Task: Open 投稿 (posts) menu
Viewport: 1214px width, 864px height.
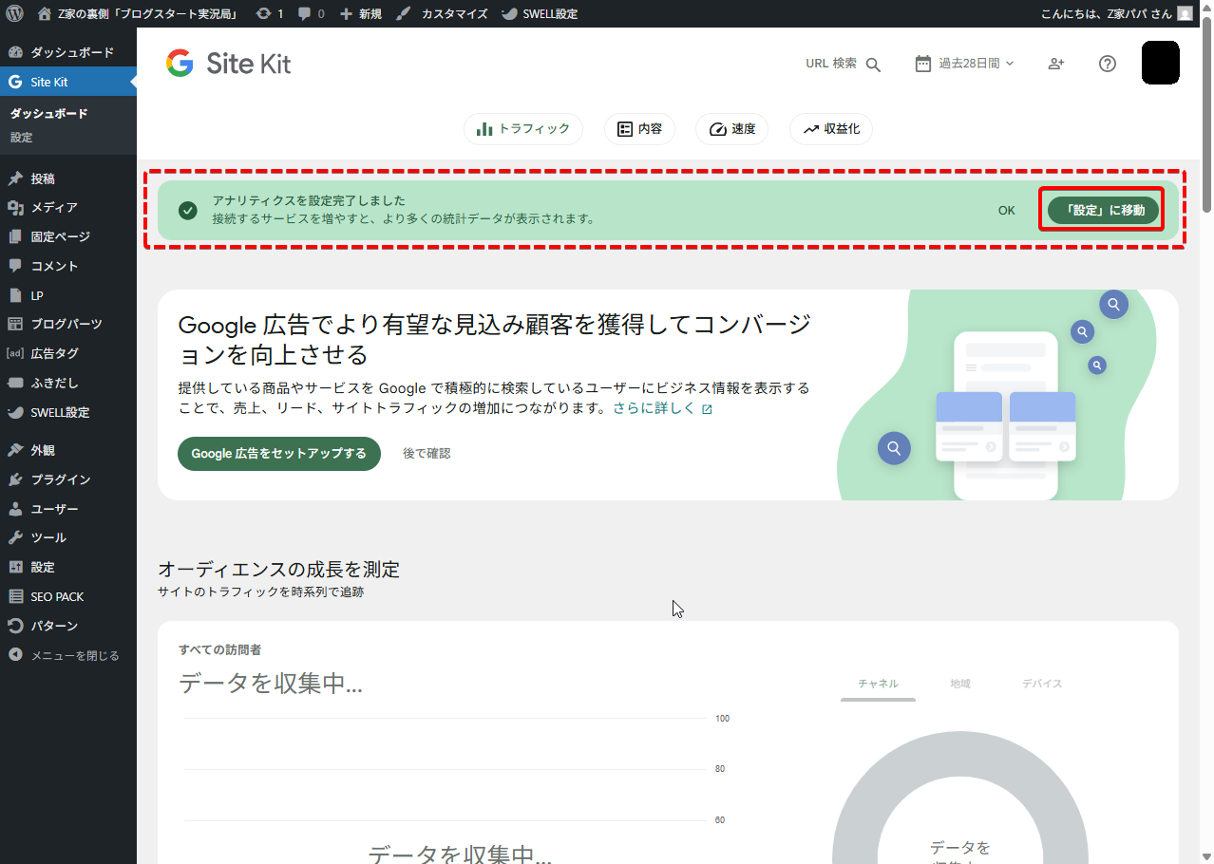Action: (68, 178)
